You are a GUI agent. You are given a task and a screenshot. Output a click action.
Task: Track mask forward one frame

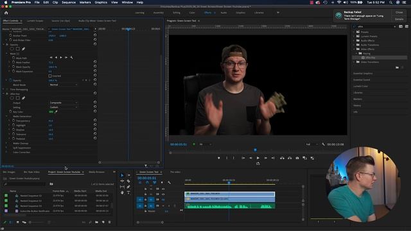coord(66,57)
